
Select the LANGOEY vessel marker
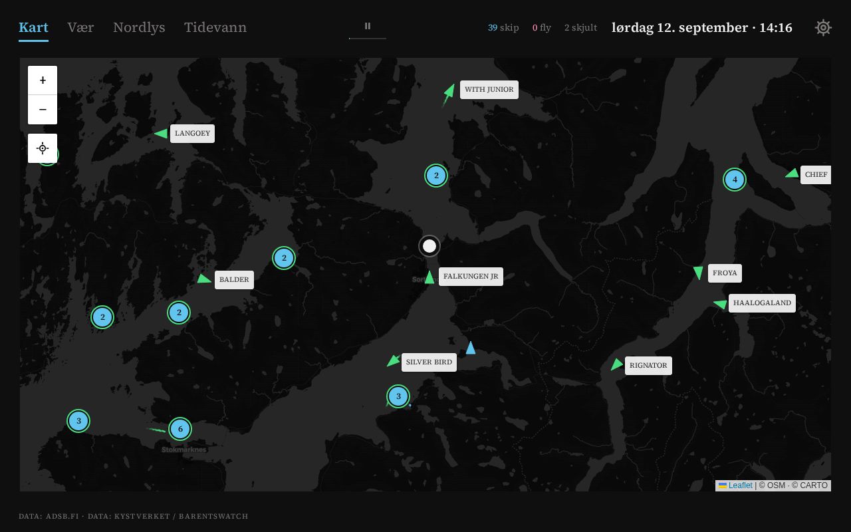click(161, 134)
